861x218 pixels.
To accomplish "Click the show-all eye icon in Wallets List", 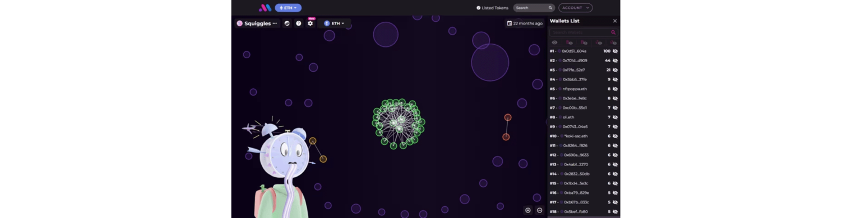I will click(554, 42).
